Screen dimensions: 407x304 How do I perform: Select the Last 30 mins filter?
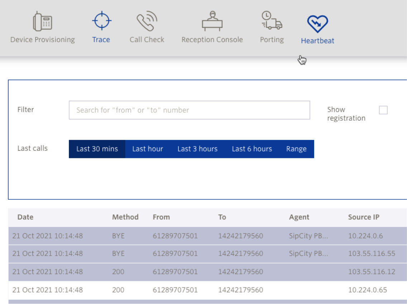click(97, 149)
